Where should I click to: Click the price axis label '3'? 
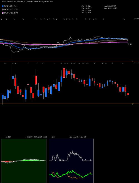tap(133, 62)
